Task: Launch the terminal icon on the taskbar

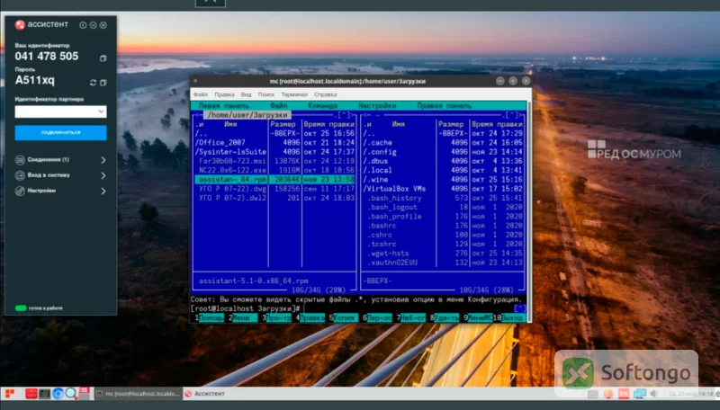Action: pyautogui.click(x=44, y=394)
